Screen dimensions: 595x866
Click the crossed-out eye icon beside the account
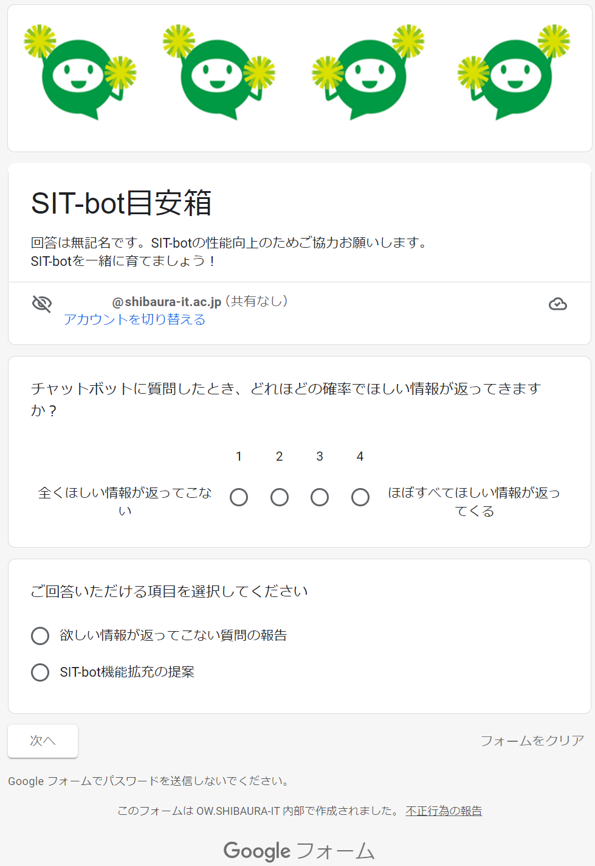[42, 303]
